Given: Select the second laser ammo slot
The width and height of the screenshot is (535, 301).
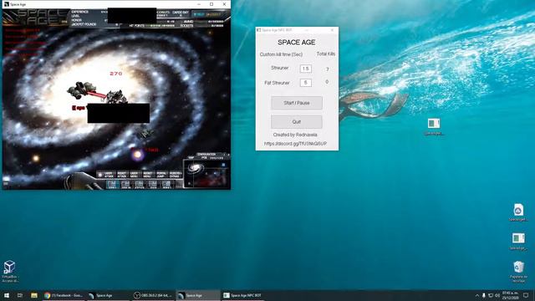Looking at the screenshot, I should click(x=125, y=185).
